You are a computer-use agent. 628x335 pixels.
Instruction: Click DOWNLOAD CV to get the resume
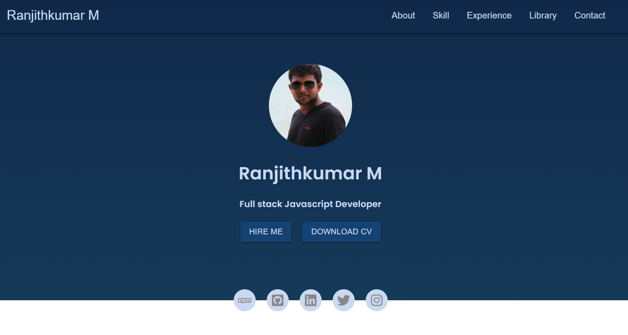342,232
